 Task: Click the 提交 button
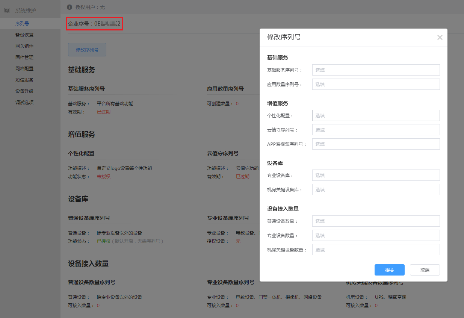pos(389,270)
